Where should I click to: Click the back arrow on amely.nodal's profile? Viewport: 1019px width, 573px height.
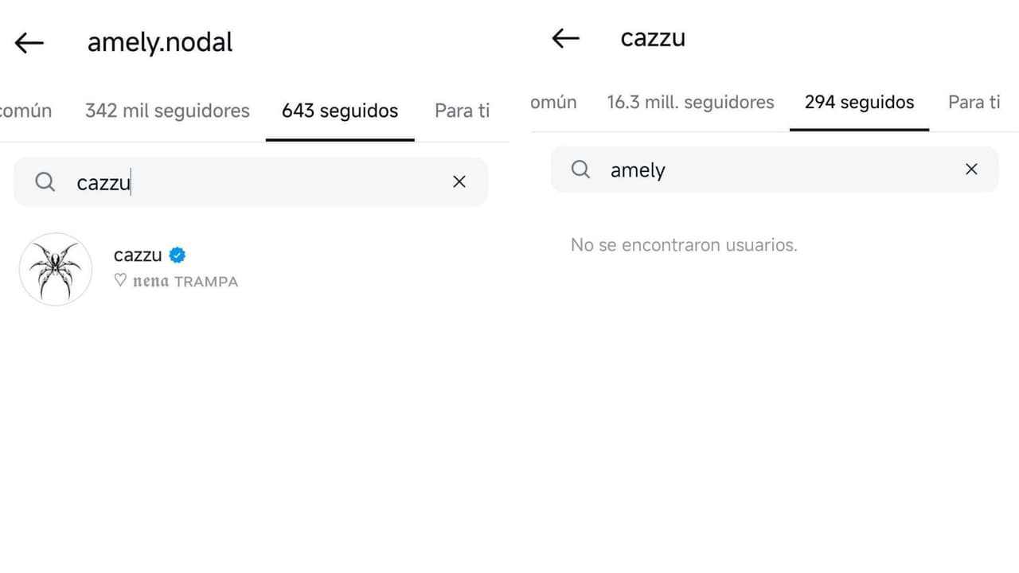pyautogui.click(x=29, y=42)
